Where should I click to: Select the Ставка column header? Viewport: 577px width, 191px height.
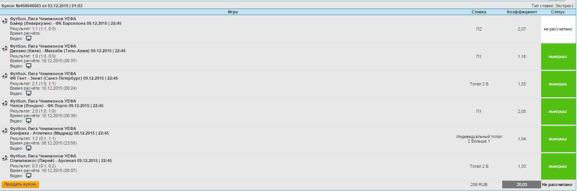[479, 12]
